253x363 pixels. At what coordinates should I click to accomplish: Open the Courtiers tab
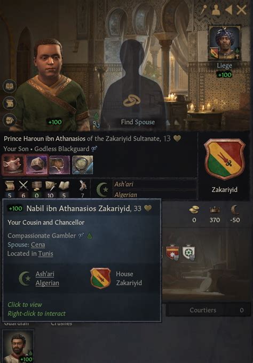tap(209, 310)
